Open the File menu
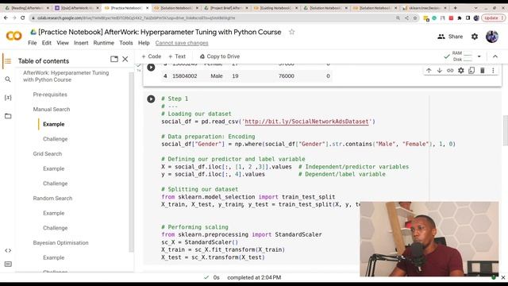 [x=32, y=43]
